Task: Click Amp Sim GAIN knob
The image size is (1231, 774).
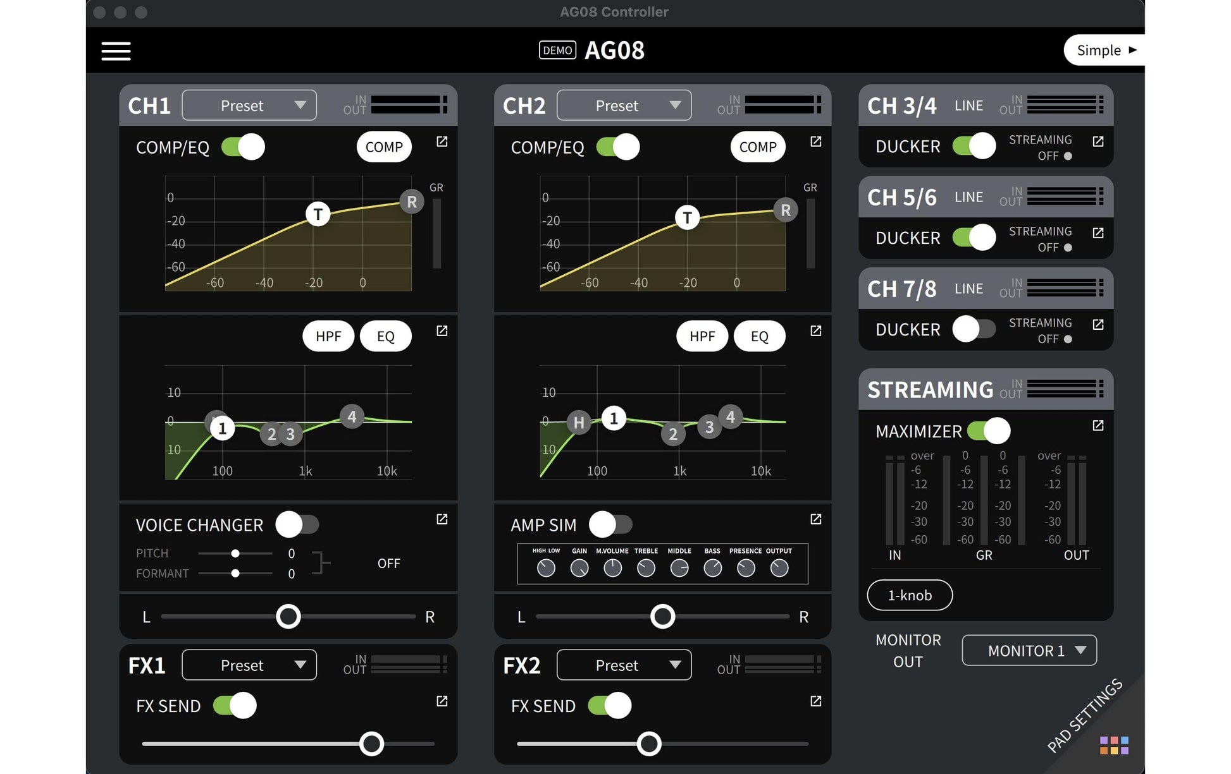Action: (579, 568)
